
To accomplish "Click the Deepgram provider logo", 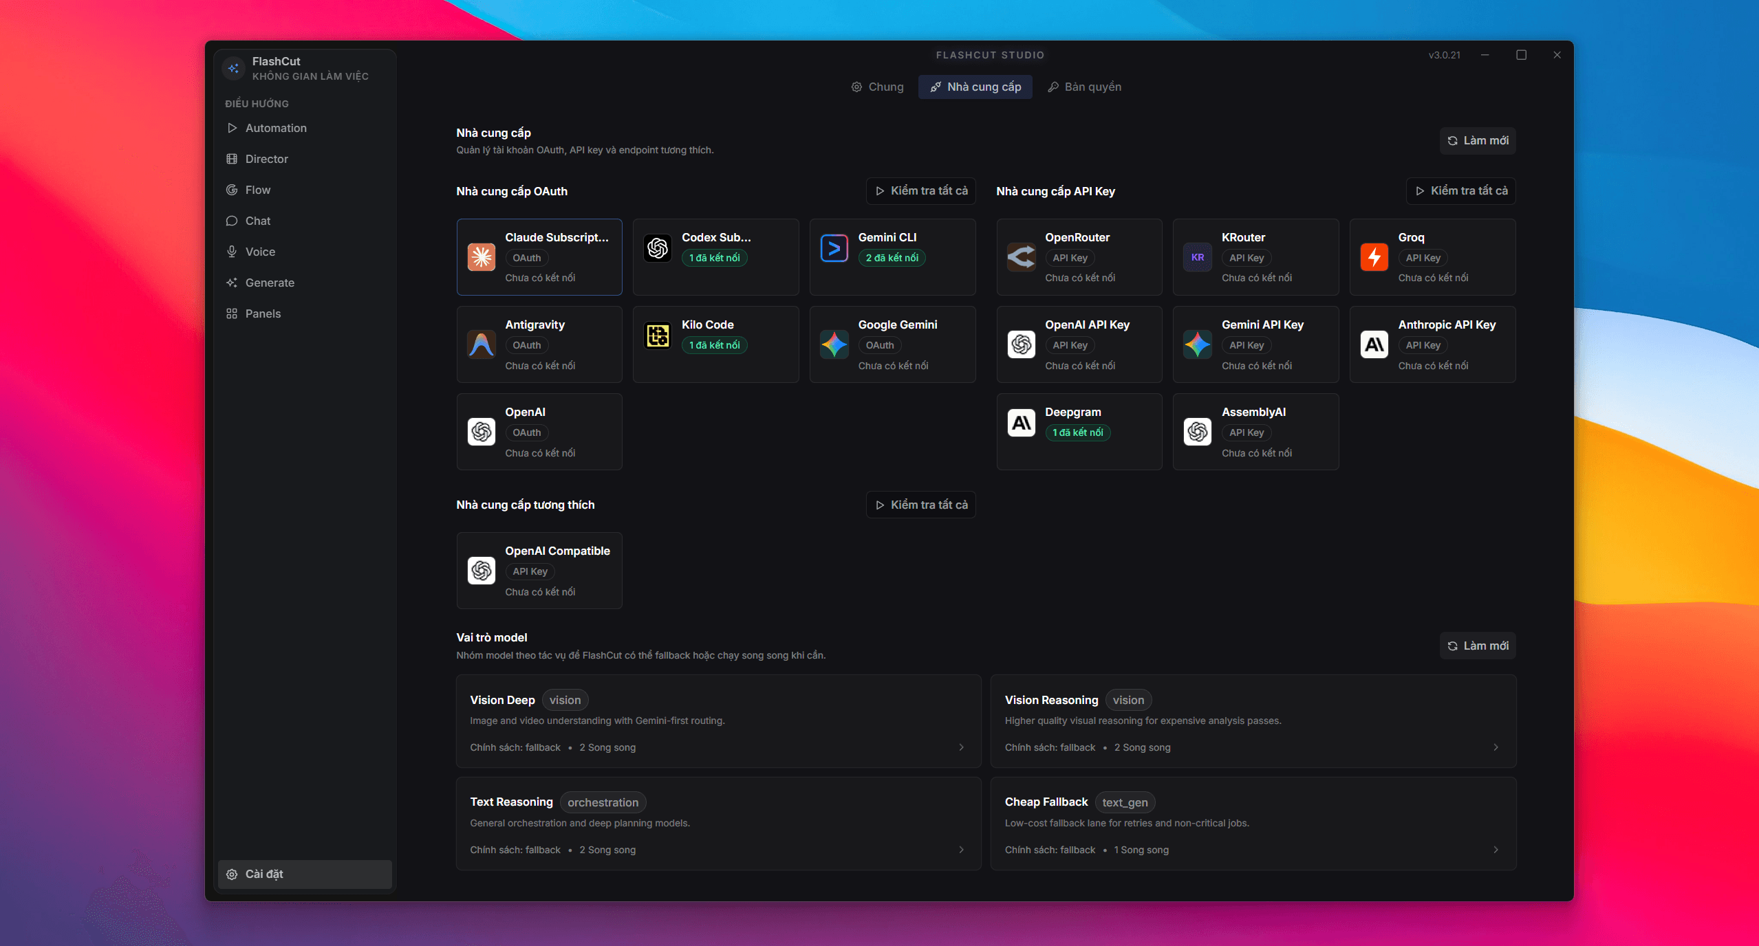I will click(x=1022, y=423).
